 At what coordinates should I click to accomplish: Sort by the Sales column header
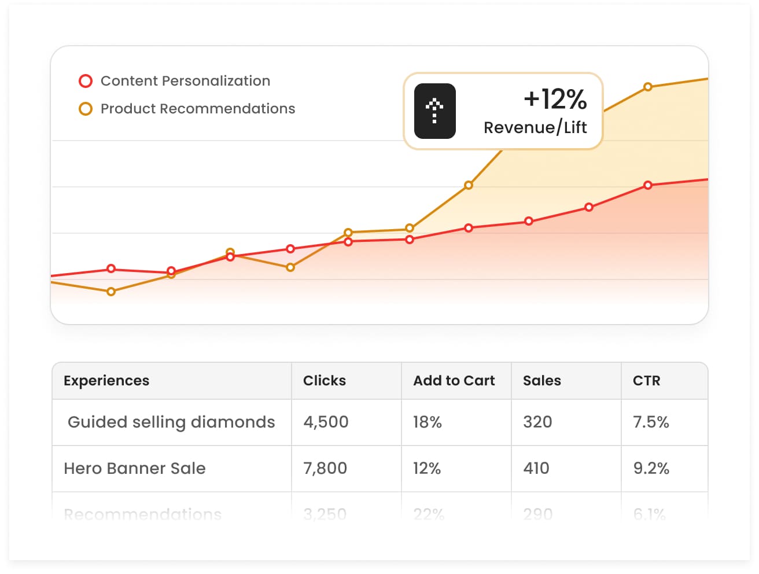tap(542, 381)
